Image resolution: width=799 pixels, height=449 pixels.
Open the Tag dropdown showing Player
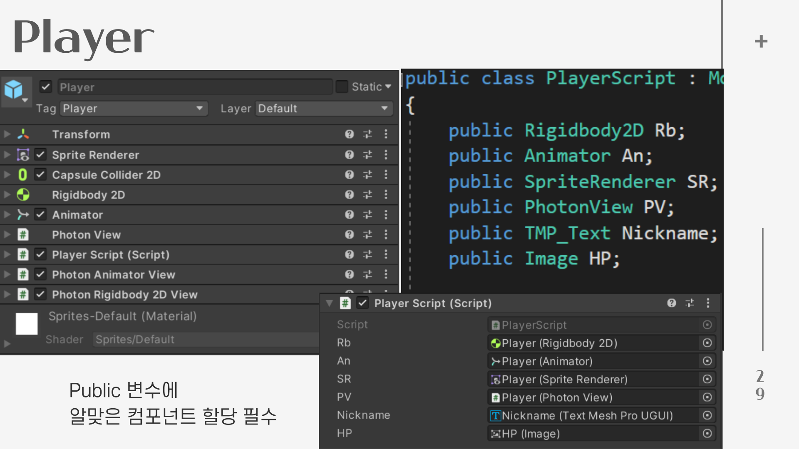click(134, 109)
